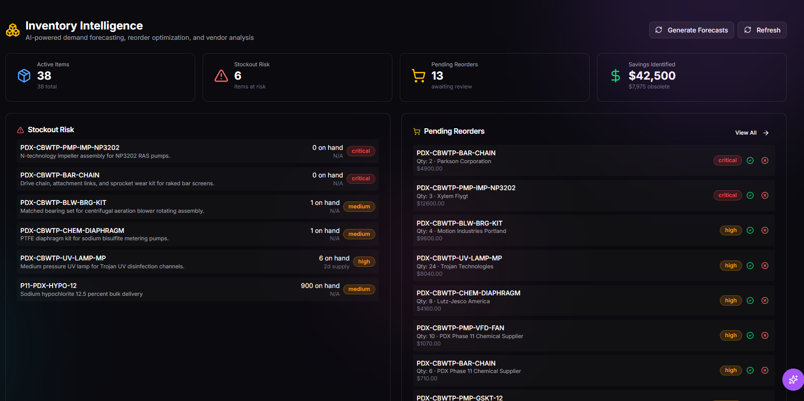Select PDX-CBWTP-CHEM-DIAPHRAGM in Stockout Risk list
804x401 pixels.
click(198, 234)
